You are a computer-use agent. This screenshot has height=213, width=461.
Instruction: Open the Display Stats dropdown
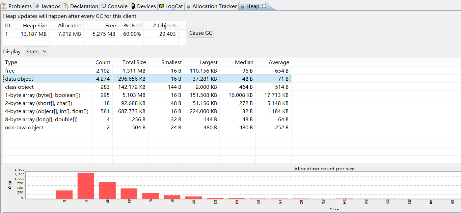click(x=36, y=51)
